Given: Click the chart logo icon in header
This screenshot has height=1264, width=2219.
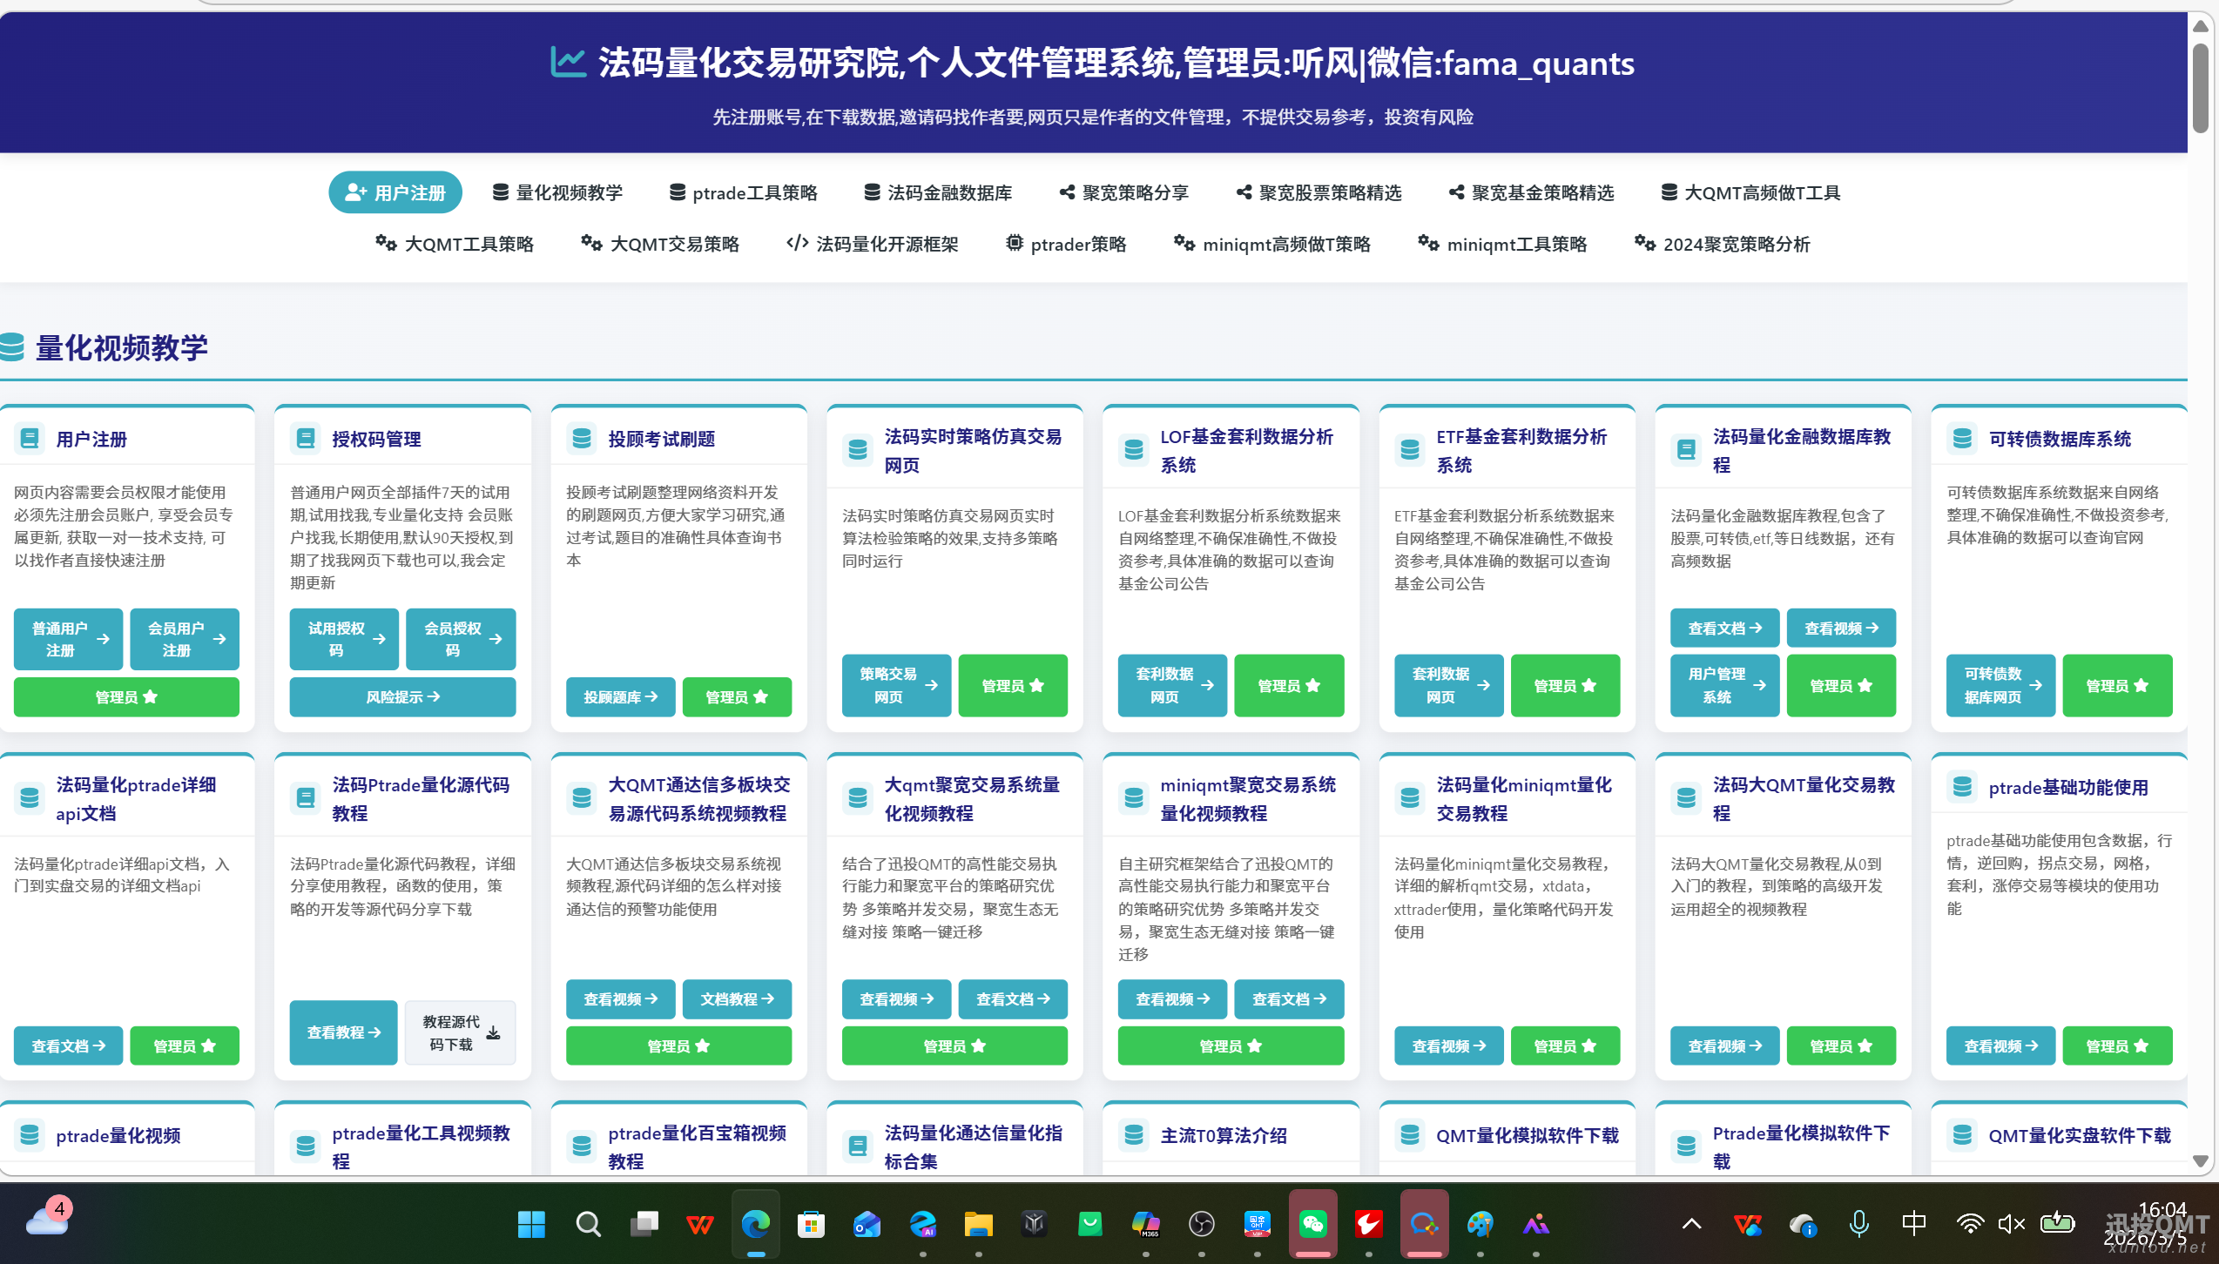Looking at the screenshot, I should pyautogui.click(x=568, y=63).
